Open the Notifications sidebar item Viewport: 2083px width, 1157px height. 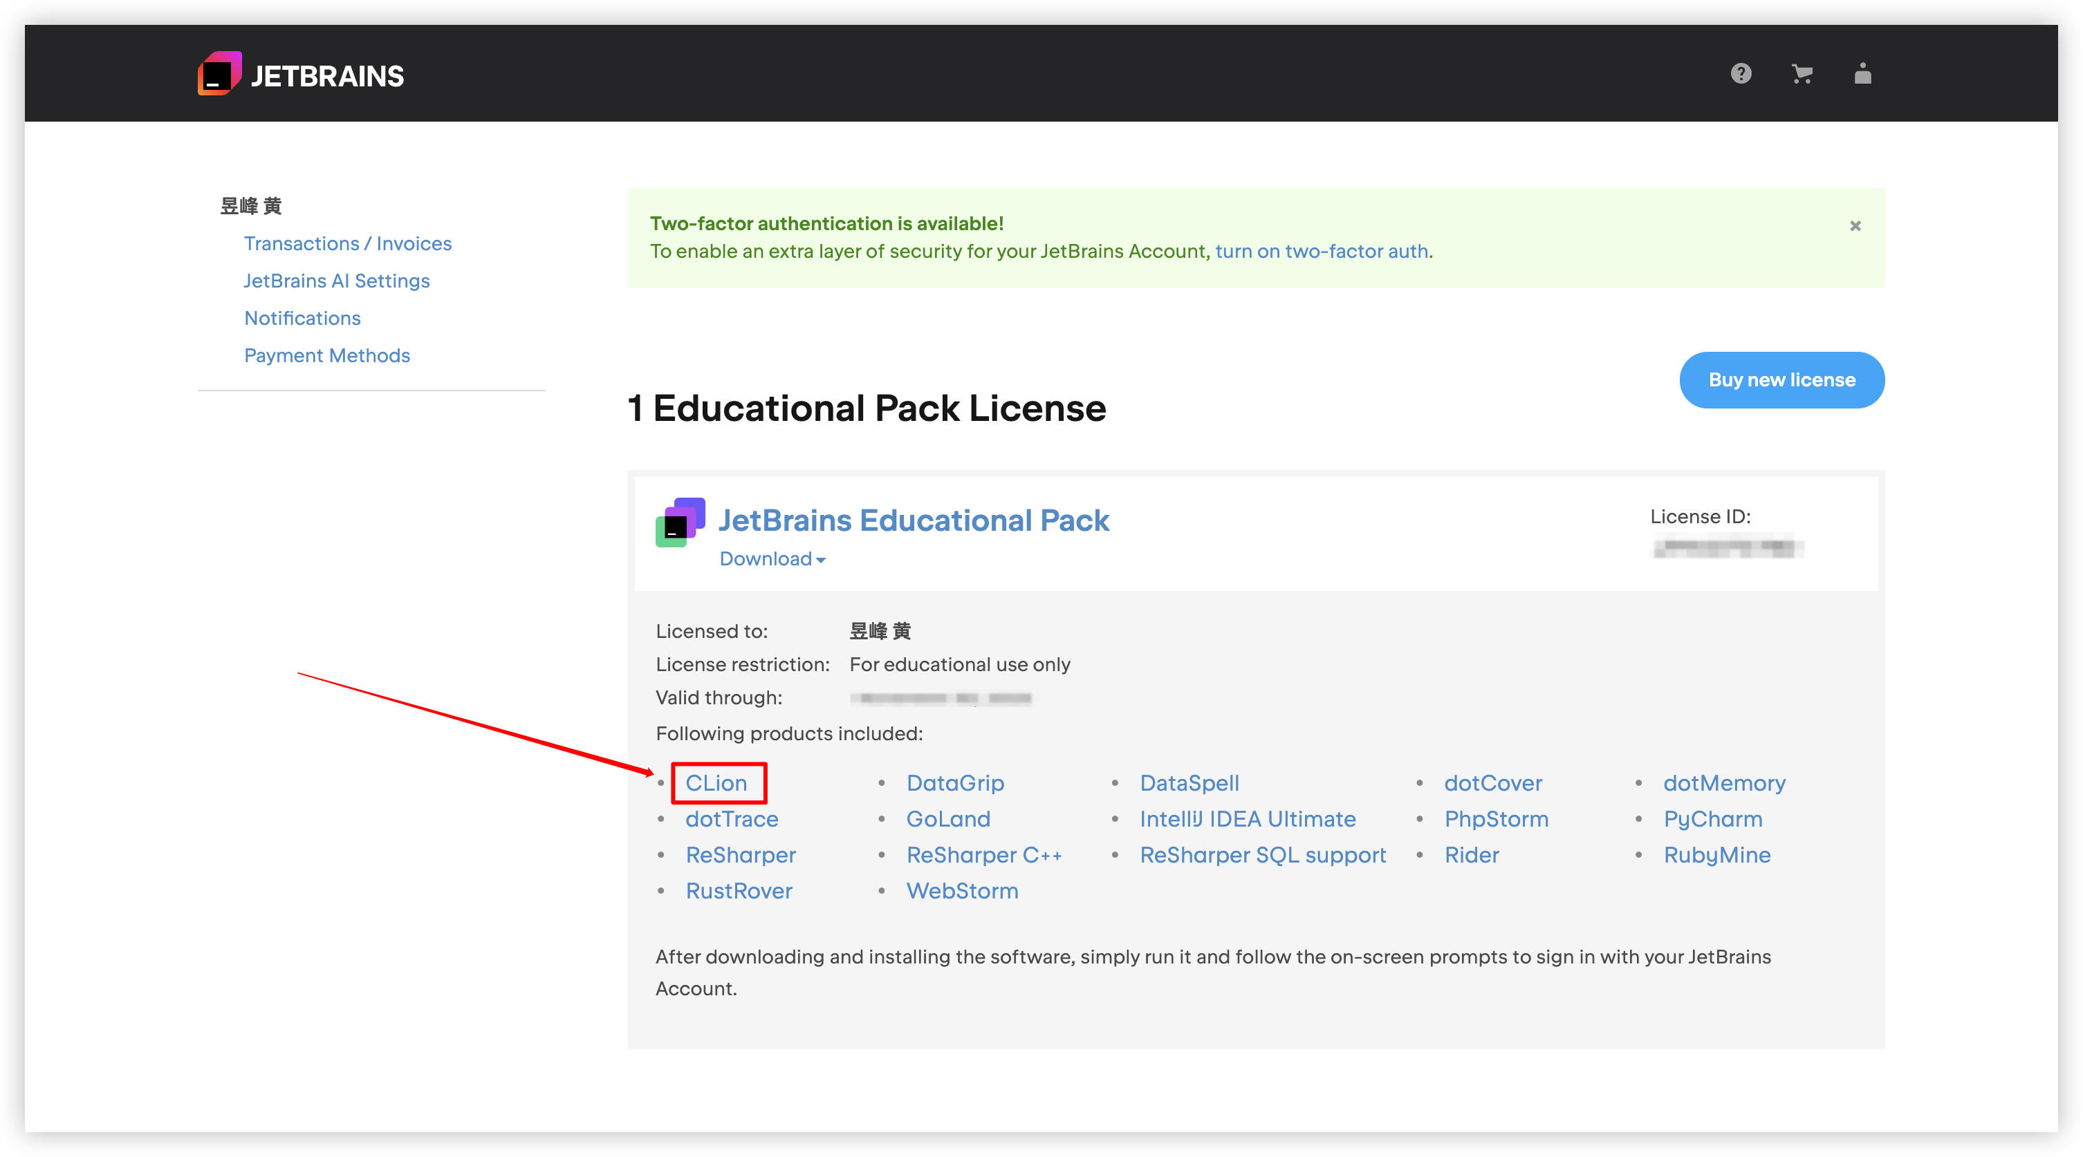pyautogui.click(x=302, y=317)
